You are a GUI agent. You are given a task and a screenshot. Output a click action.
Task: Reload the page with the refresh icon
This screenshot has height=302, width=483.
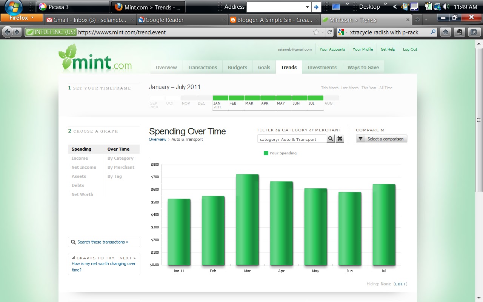[329, 32]
